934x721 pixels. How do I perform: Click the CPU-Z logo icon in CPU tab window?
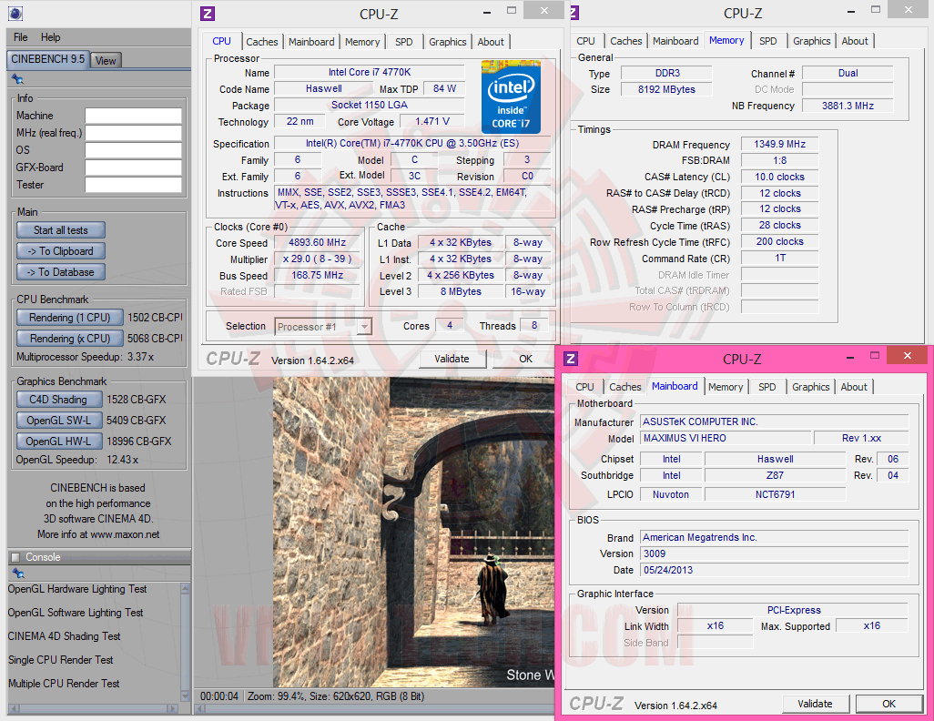[x=208, y=13]
